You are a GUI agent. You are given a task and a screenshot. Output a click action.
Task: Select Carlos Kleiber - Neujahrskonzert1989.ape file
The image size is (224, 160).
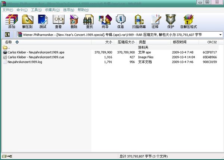coord(36,52)
